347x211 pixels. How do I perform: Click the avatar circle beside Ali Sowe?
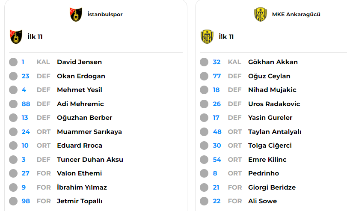[204, 201]
